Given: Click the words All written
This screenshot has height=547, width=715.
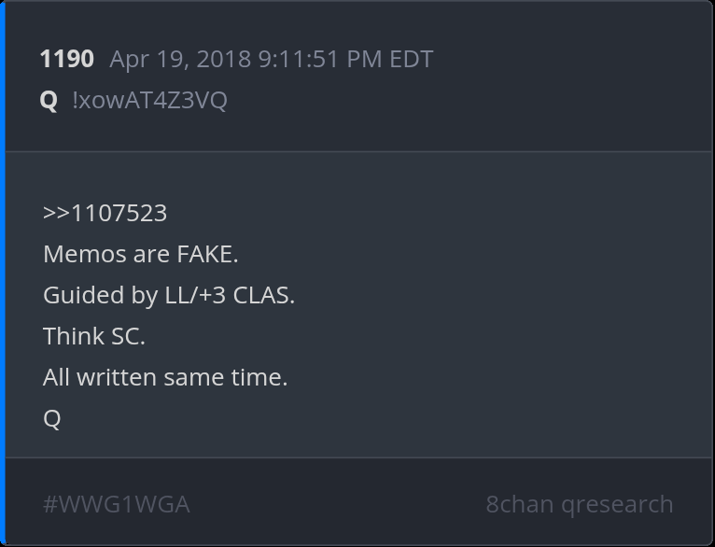Looking at the screenshot, I should click(x=100, y=377).
